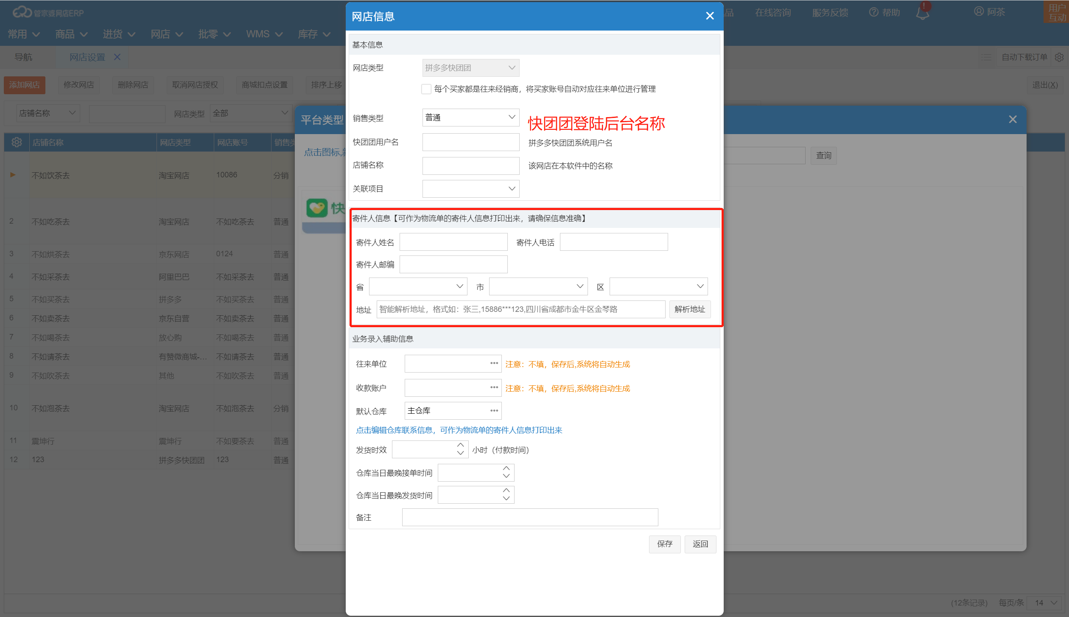Click the list view icon near 自动下载订单

click(986, 57)
